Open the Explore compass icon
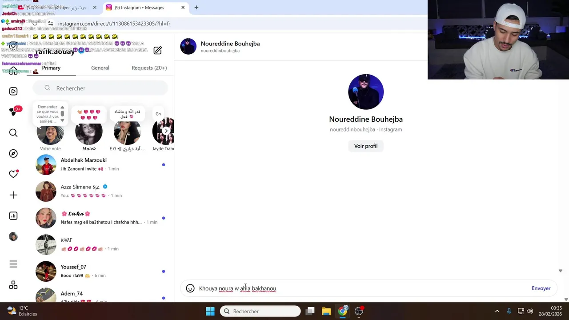 click(x=13, y=153)
